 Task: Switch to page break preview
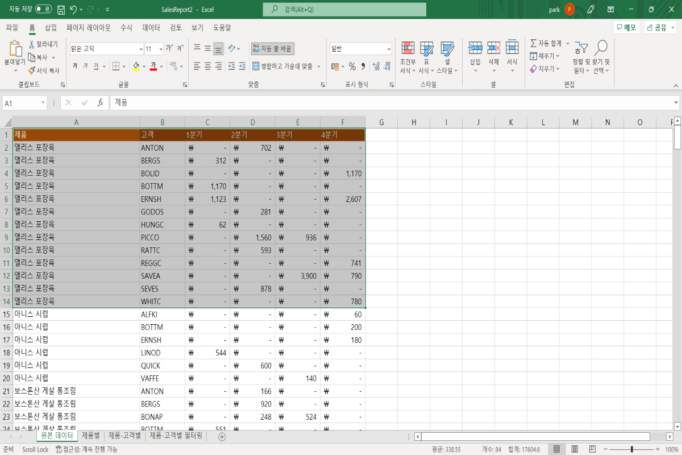pos(592,449)
